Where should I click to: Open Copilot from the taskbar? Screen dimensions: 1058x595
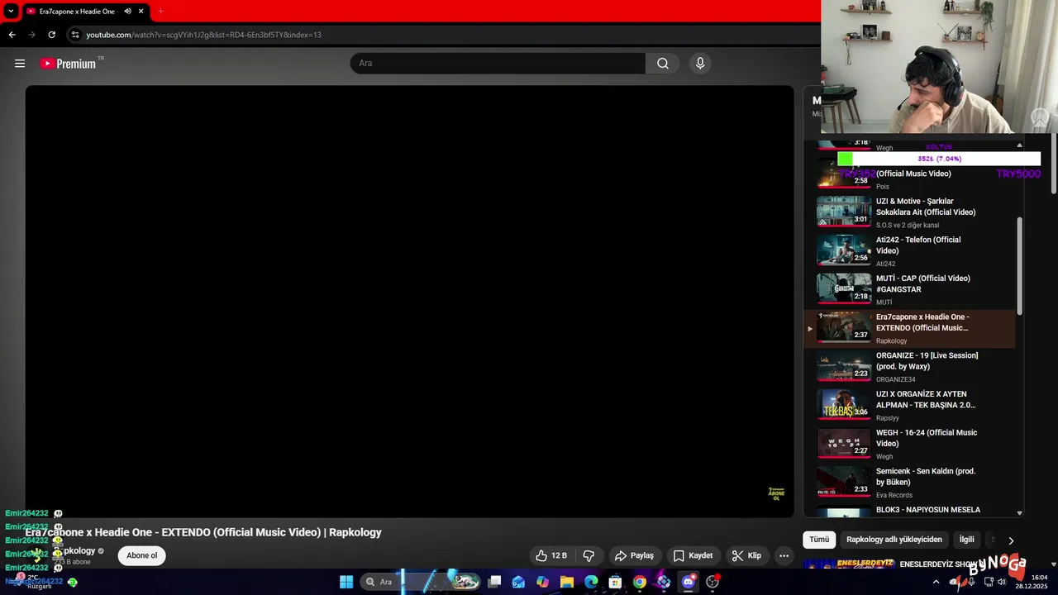542,582
